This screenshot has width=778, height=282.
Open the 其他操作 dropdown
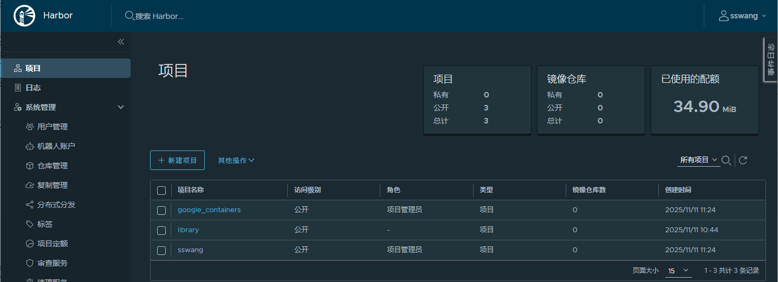pyautogui.click(x=236, y=160)
